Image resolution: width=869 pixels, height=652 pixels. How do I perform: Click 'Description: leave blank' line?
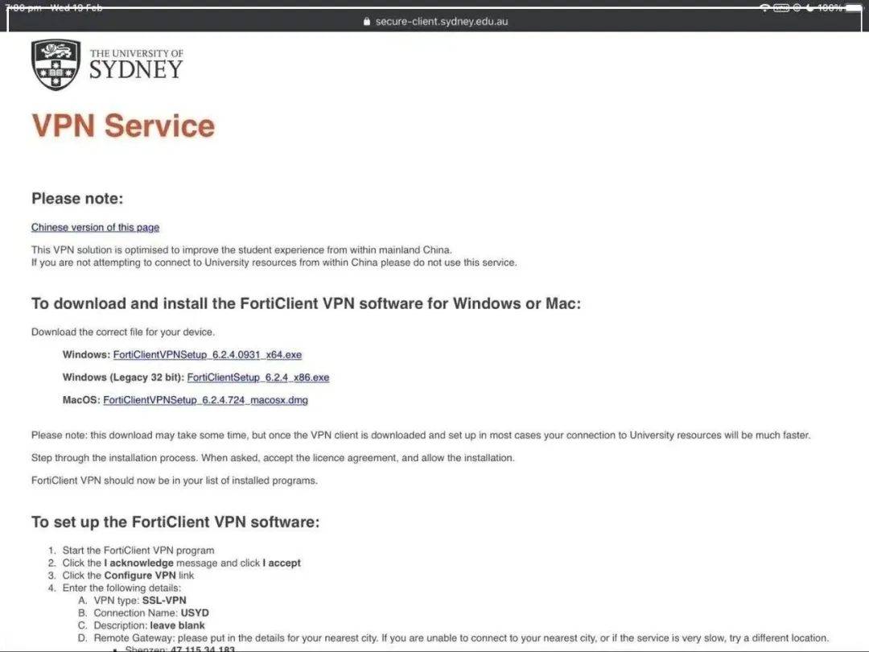pos(149,625)
